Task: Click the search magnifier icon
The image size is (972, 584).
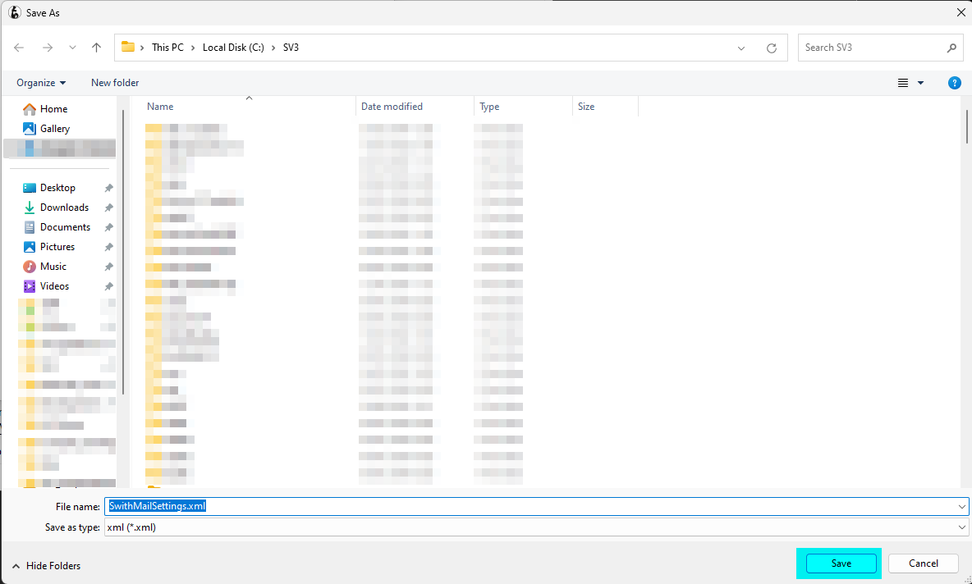Action: point(951,48)
